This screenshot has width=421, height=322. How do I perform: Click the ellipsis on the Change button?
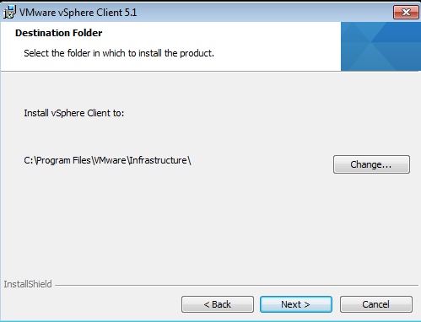386,167
